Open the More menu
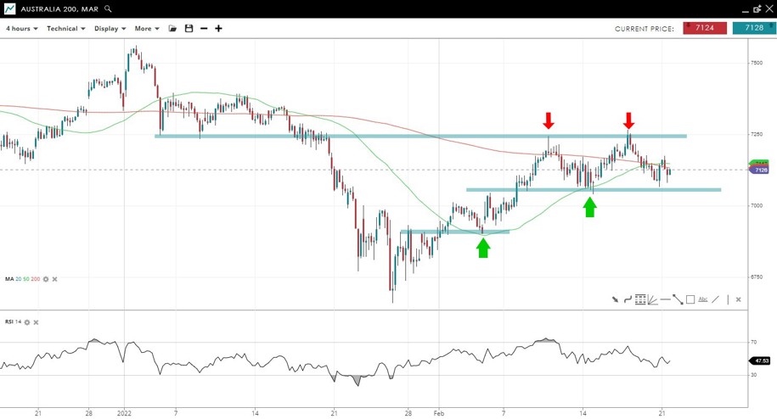Viewport: 777px width, 419px height. point(146,29)
